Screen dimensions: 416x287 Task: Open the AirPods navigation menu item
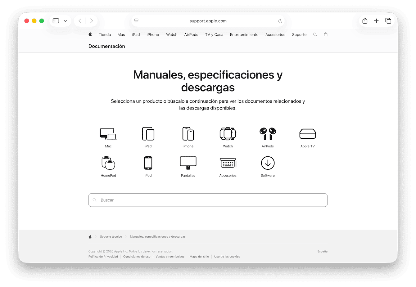coord(191,34)
